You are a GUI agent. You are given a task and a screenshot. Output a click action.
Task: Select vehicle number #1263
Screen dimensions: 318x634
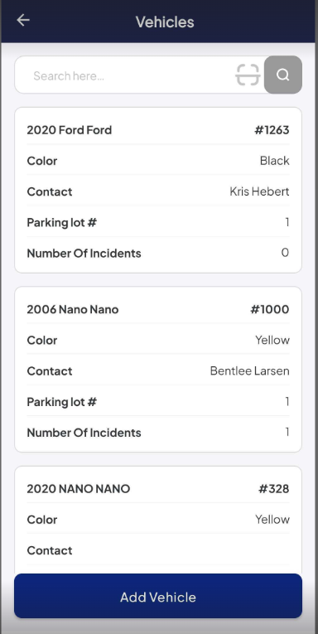coord(272,130)
